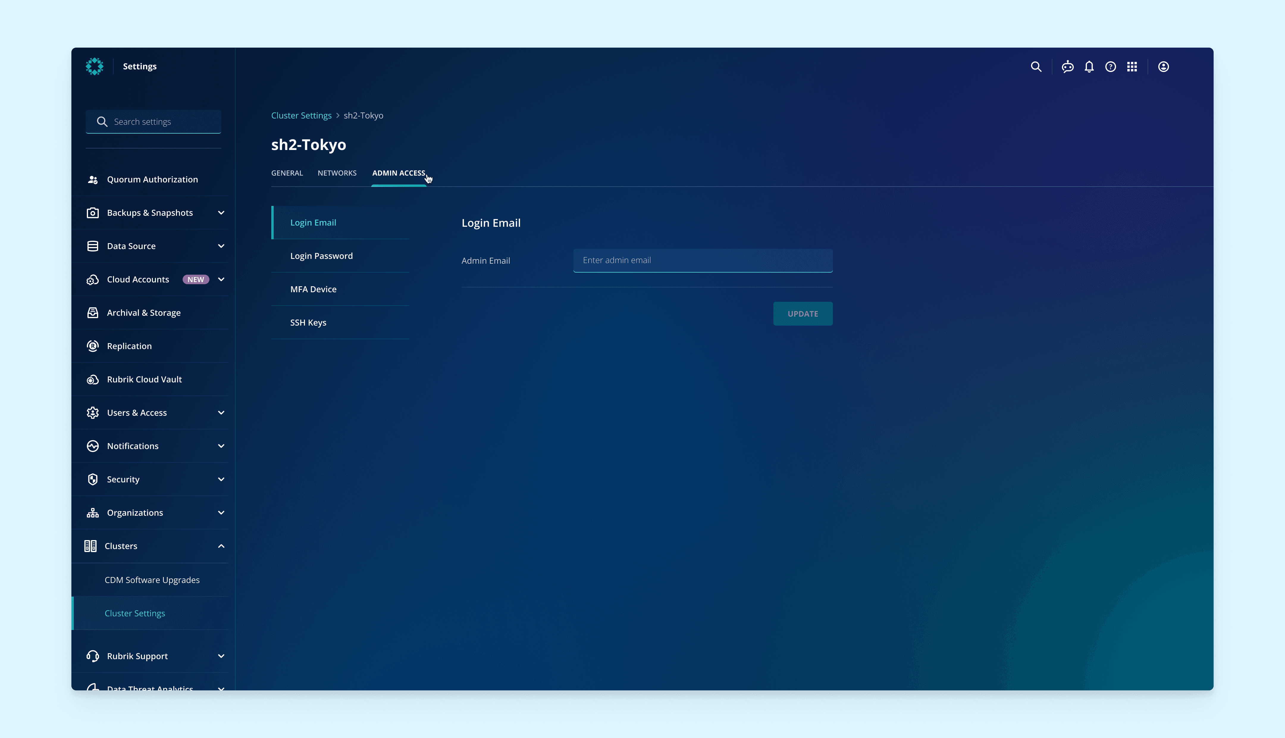
Task: Switch to the NETWORKS tab
Action: (337, 173)
